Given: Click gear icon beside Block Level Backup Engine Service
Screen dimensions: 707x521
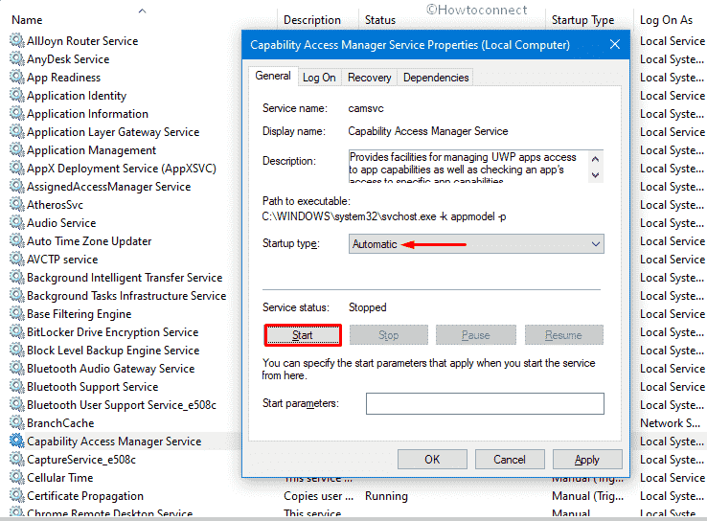Looking at the screenshot, I should [17, 350].
